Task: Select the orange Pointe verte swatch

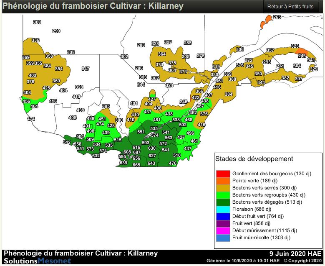Action: pyautogui.click(x=223, y=181)
